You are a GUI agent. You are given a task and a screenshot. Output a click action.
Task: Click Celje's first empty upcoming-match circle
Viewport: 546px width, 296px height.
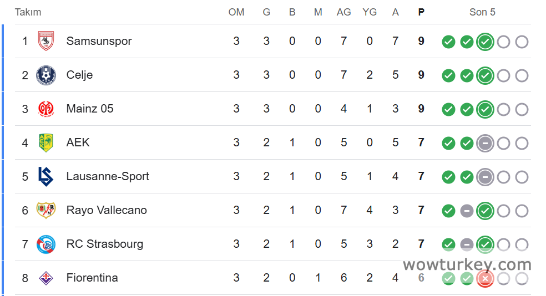coord(503,76)
